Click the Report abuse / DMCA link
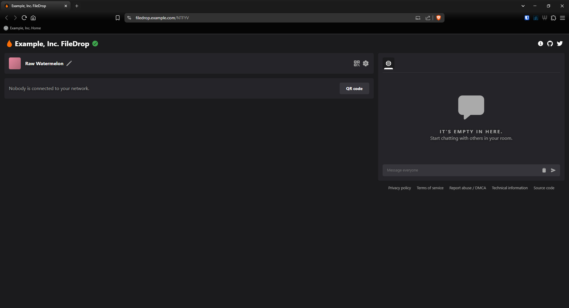The width and height of the screenshot is (569, 308). [467, 188]
